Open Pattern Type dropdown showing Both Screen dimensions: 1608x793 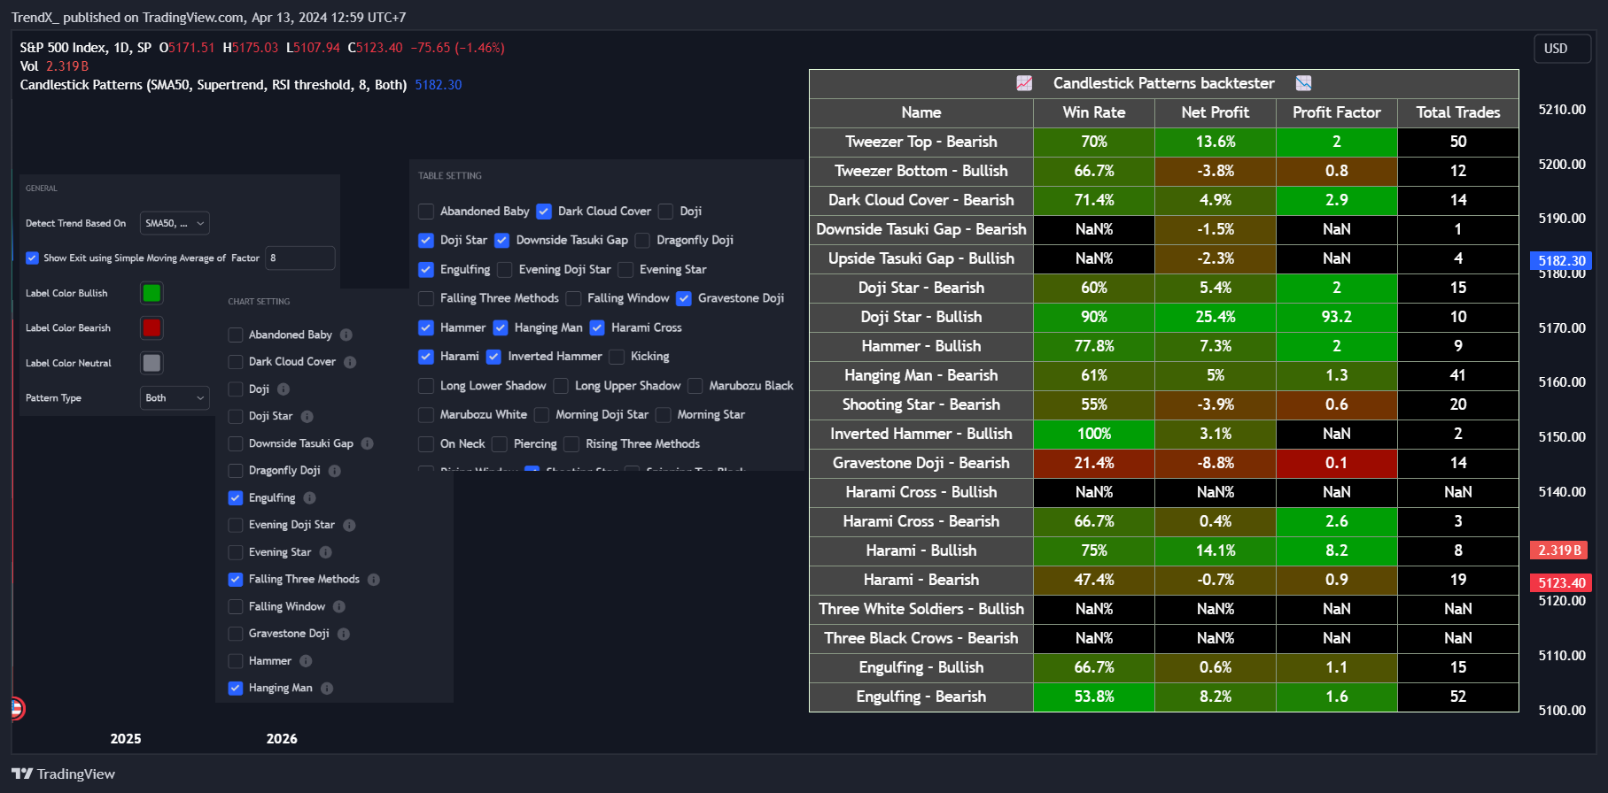[175, 398]
